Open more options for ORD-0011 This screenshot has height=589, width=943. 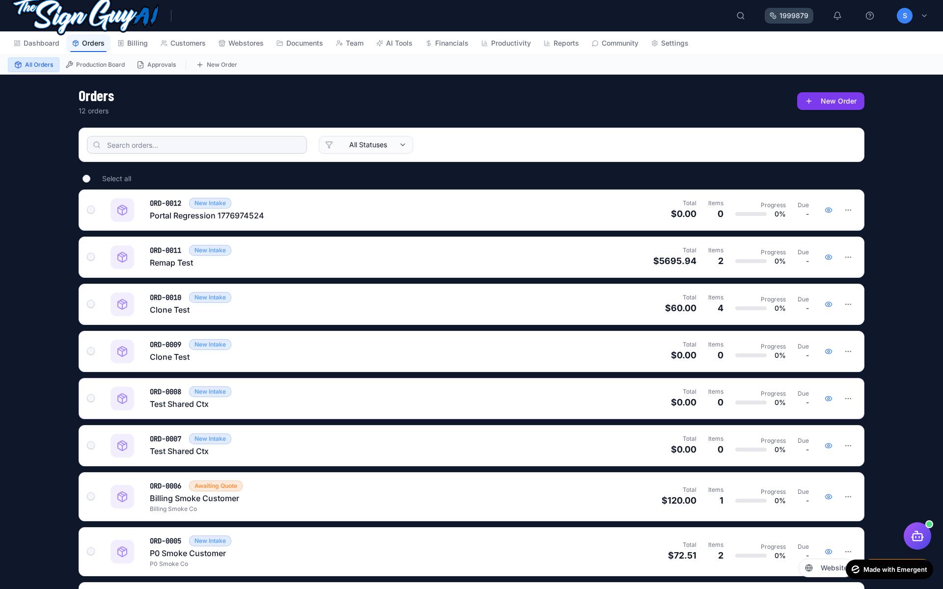point(848,257)
